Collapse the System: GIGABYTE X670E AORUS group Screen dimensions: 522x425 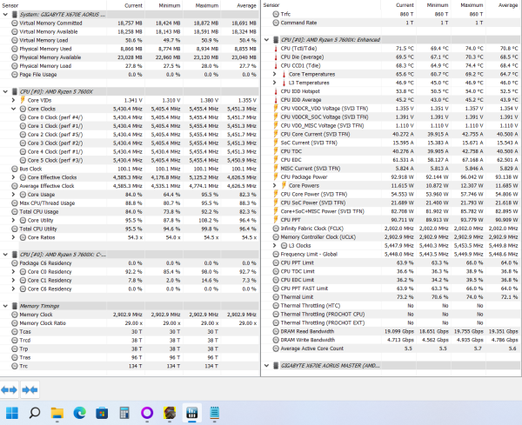pos(5,15)
